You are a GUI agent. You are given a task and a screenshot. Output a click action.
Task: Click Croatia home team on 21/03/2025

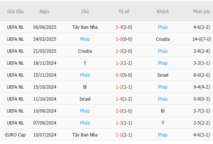pos(85,51)
